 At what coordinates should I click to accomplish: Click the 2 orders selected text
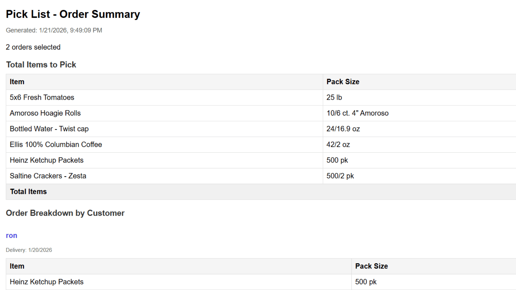pos(33,47)
